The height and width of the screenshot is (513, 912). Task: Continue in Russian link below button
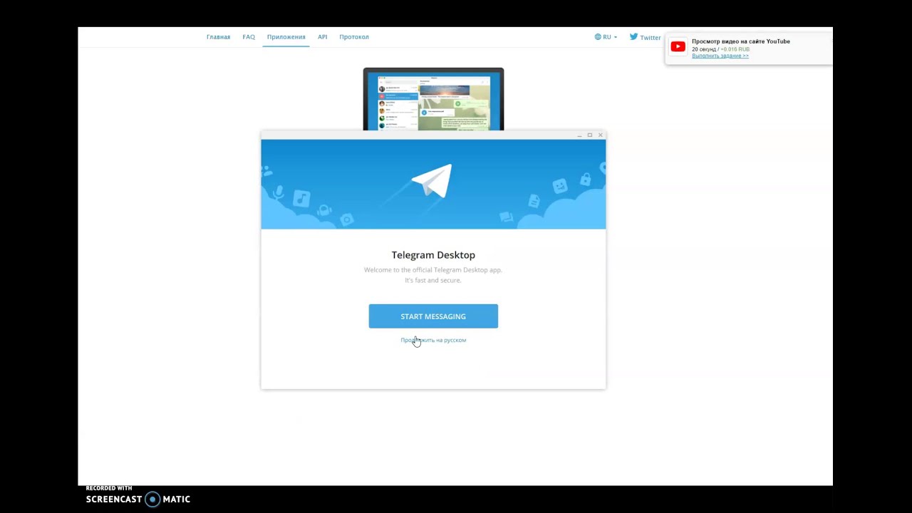[x=433, y=340]
